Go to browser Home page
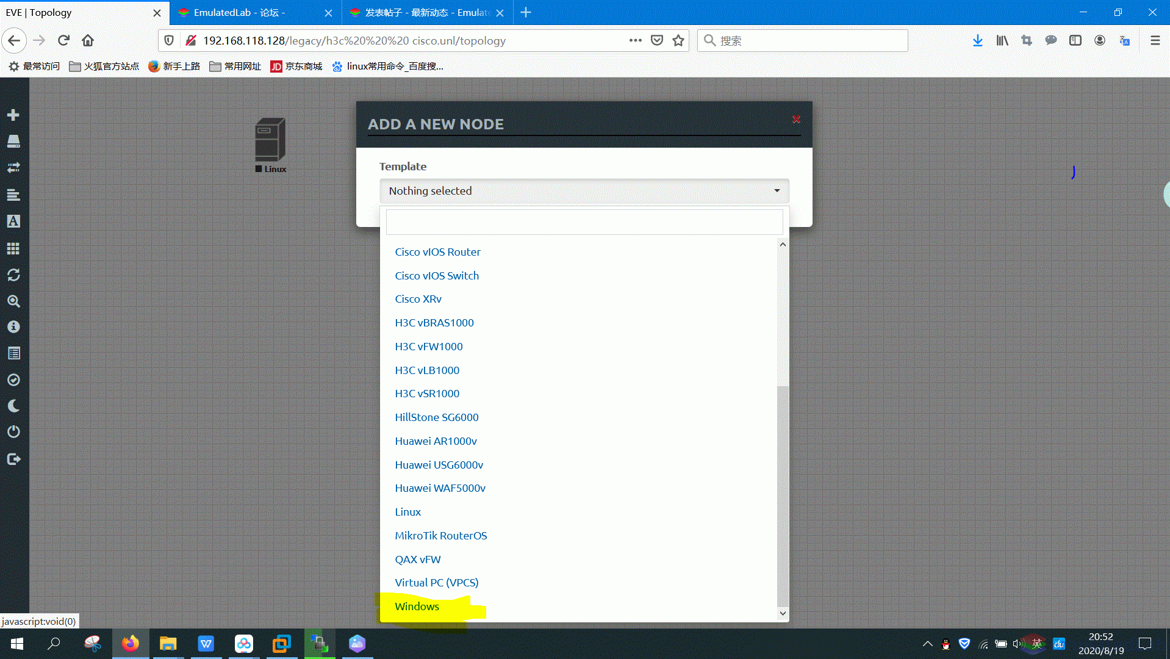The image size is (1170, 659). [88, 40]
